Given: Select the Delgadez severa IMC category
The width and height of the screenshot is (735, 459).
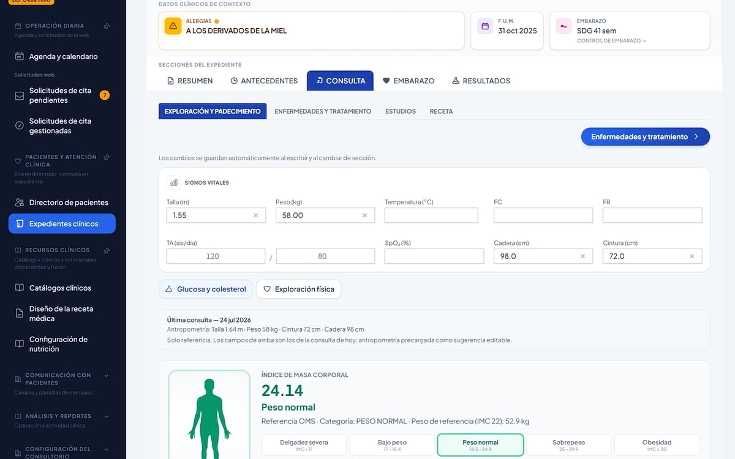Looking at the screenshot, I should pos(304,445).
